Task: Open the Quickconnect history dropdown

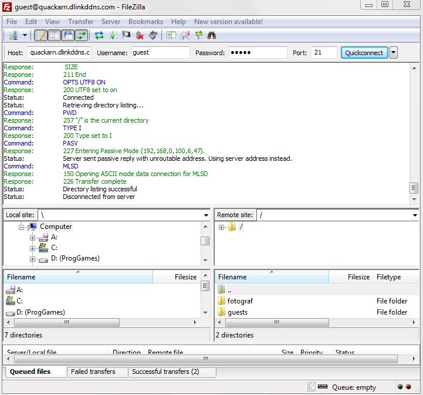Action: [394, 53]
